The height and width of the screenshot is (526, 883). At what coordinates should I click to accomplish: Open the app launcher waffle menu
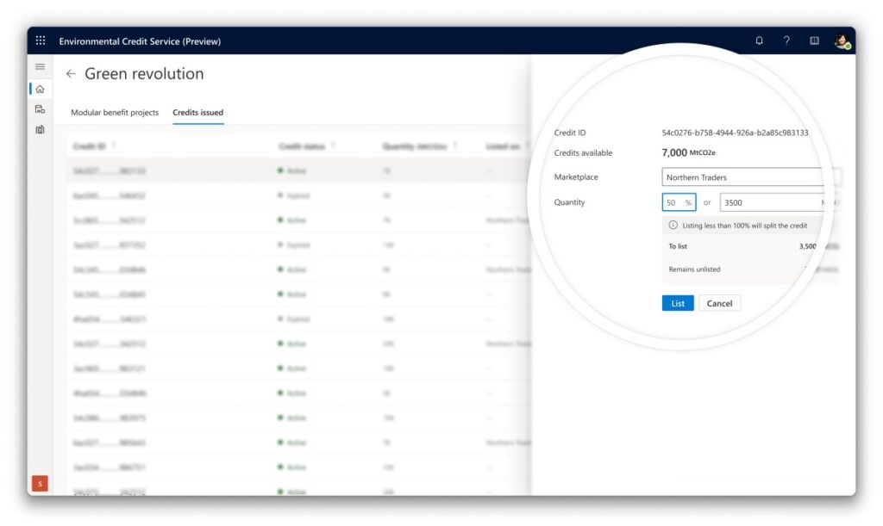click(x=40, y=40)
